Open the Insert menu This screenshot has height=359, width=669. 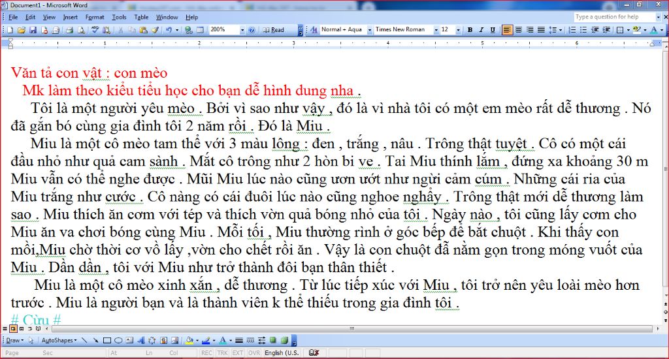pos(71,17)
